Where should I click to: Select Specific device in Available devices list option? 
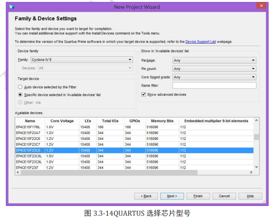[x=20, y=95]
